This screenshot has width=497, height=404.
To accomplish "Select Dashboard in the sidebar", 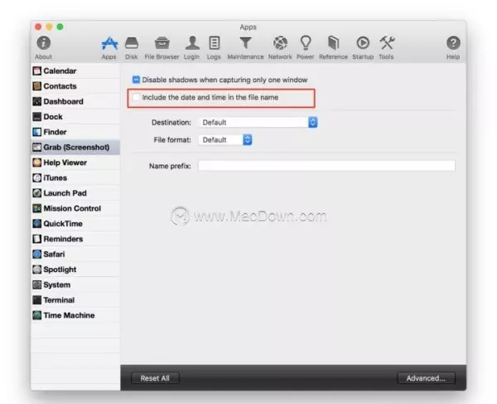I will coord(75,101).
